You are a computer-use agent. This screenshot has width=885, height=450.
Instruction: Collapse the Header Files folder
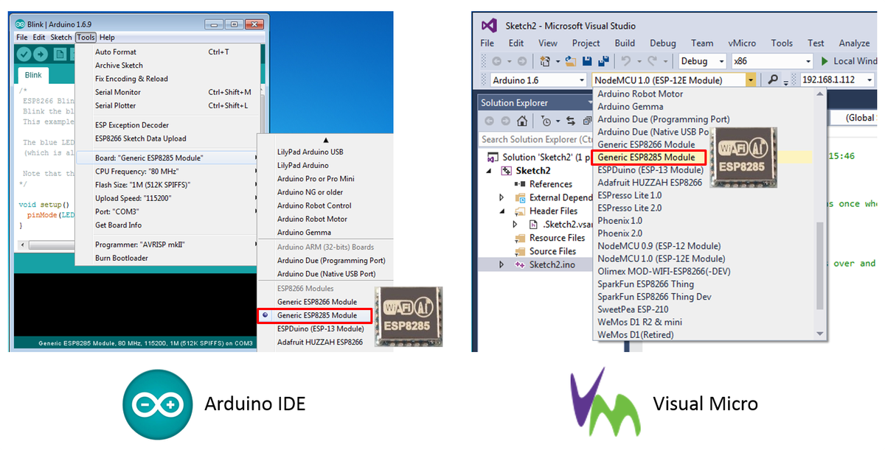(x=502, y=211)
